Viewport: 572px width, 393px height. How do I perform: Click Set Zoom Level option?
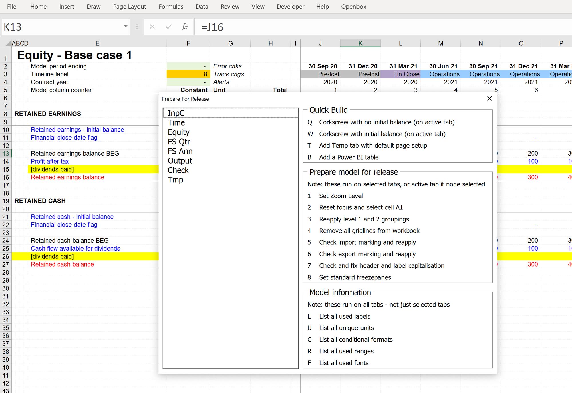pos(341,196)
